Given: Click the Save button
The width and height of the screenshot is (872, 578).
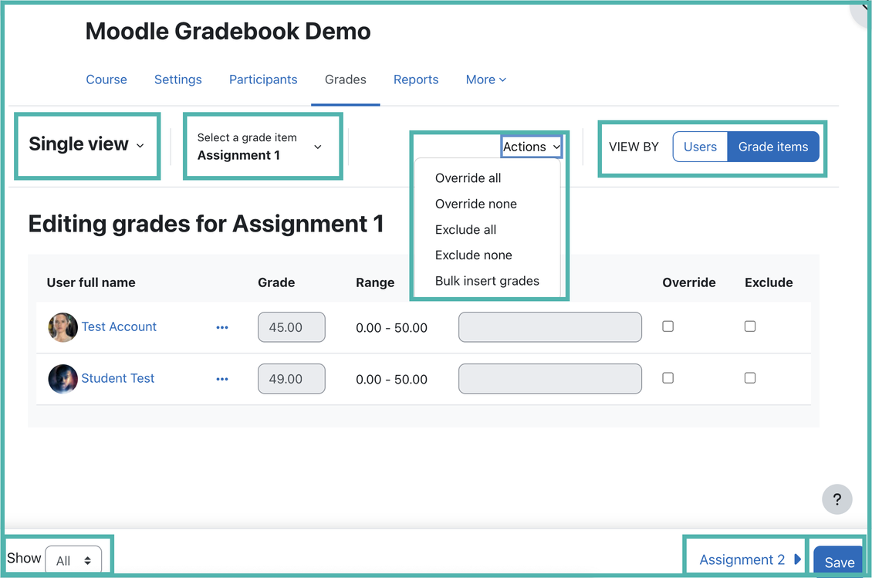Looking at the screenshot, I should point(839,562).
